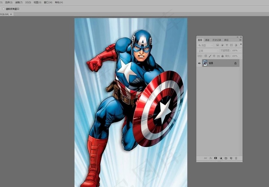Toggle the layer filtering on/off switch
Image resolution: width=269 pixels, height=187 pixels.
click(x=241, y=45)
